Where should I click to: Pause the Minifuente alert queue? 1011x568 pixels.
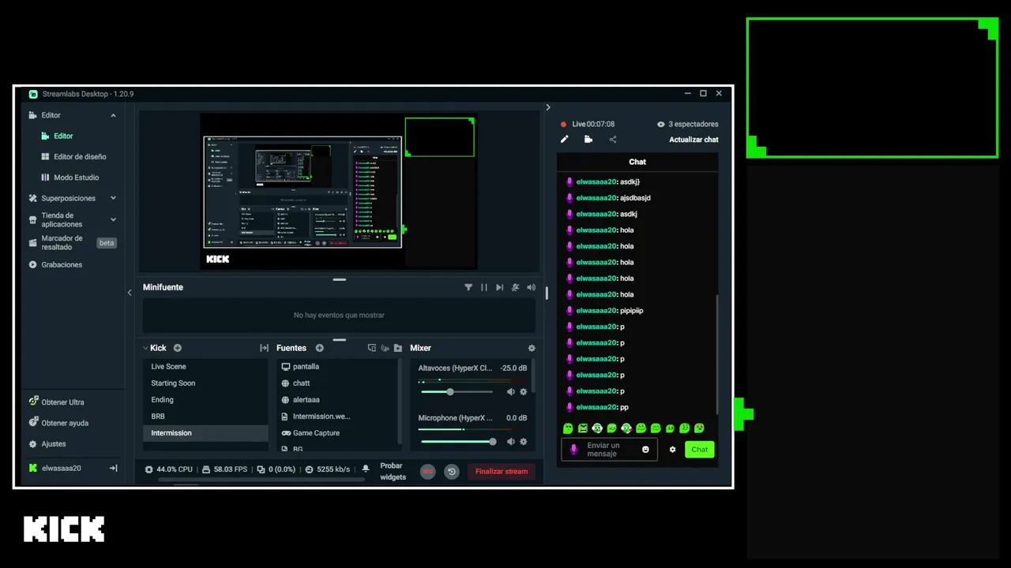click(484, 288)
